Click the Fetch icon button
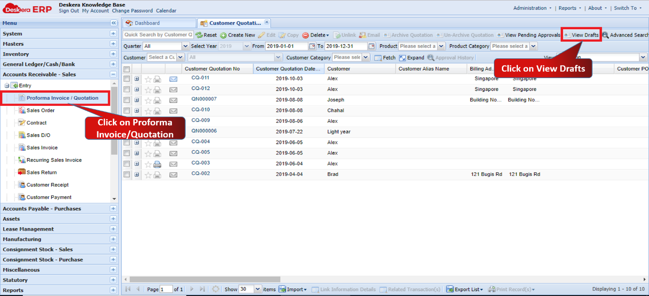The width and height of the screenshot is (649, 296). 378,58
